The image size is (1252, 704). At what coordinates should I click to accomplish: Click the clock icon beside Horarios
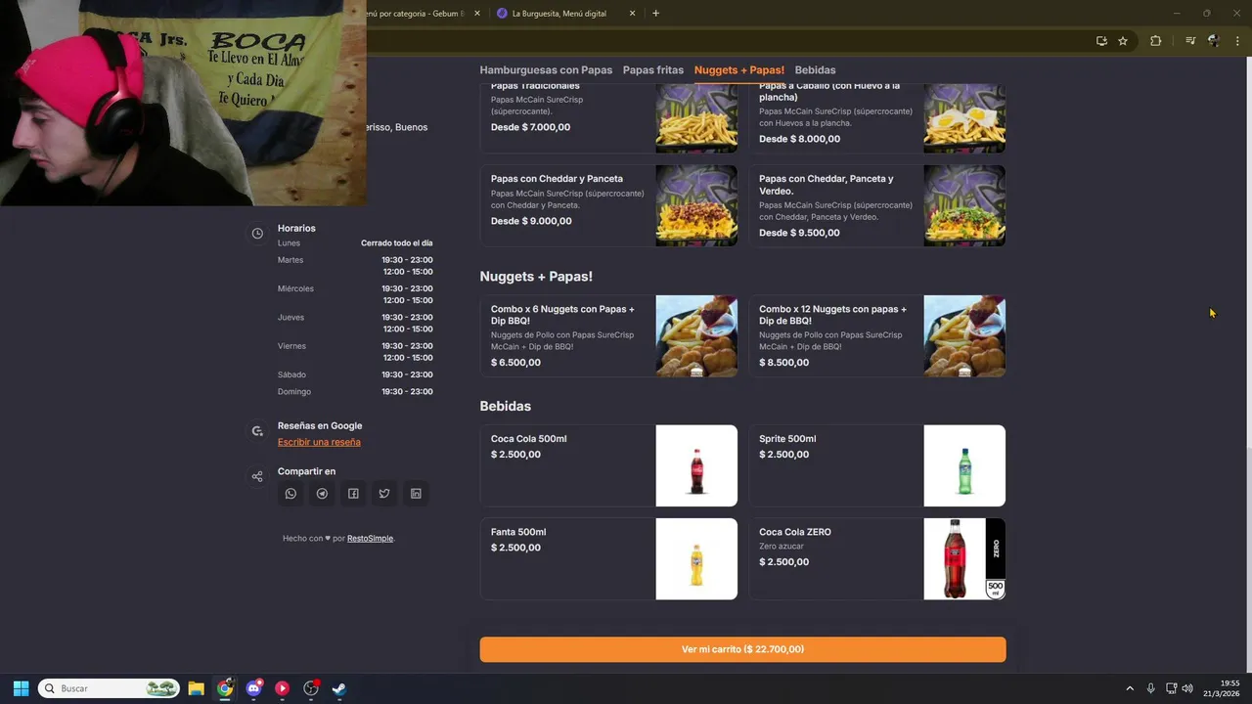pos(257,234)
